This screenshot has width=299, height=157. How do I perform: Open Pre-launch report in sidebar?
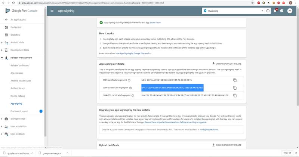tap(19, 111)
